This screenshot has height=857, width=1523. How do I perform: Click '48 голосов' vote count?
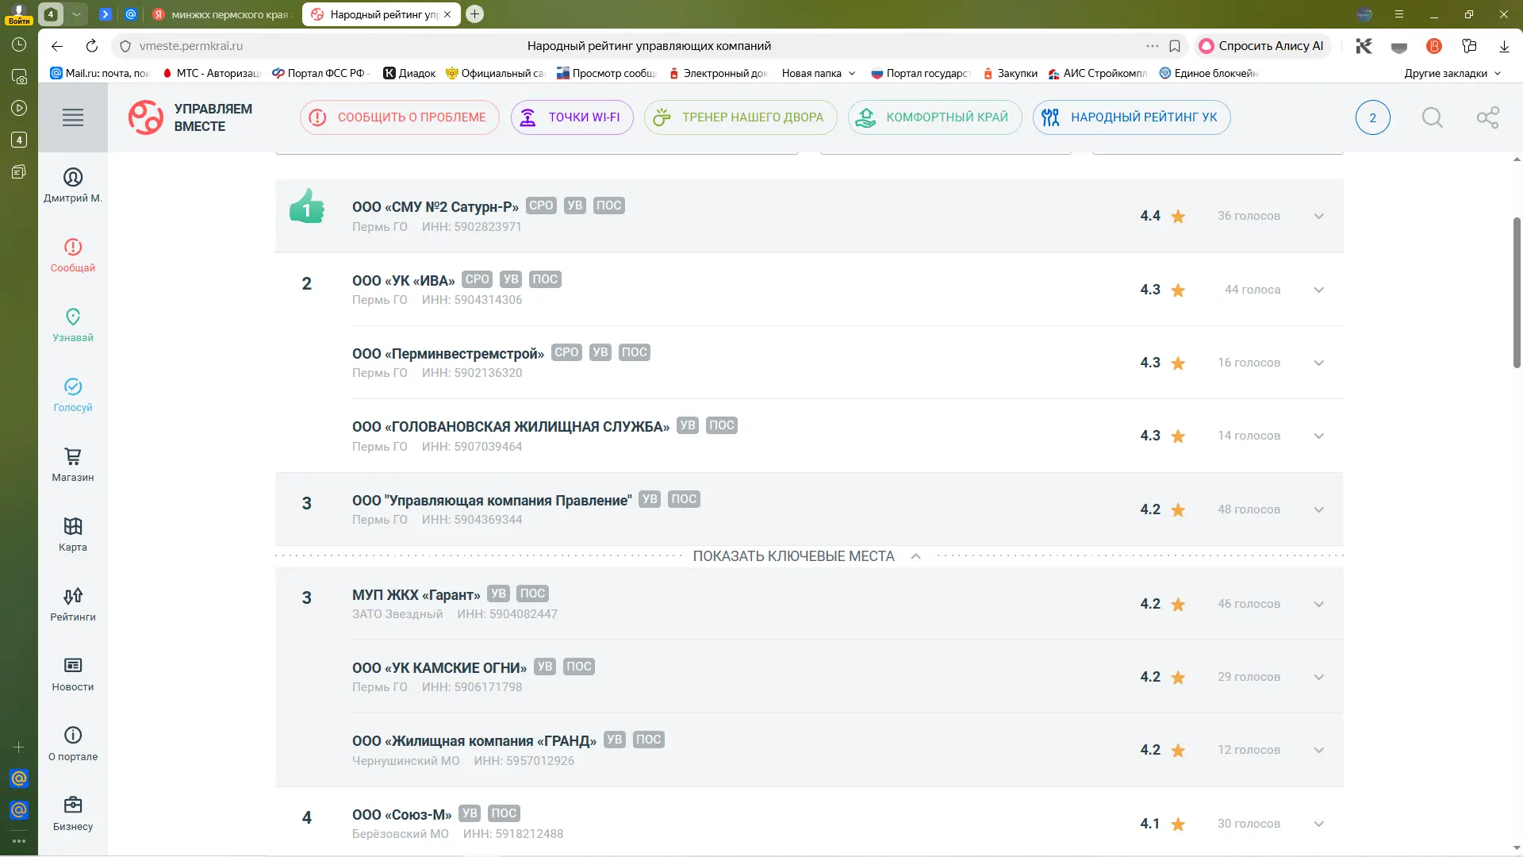[x=1249, y=509]
